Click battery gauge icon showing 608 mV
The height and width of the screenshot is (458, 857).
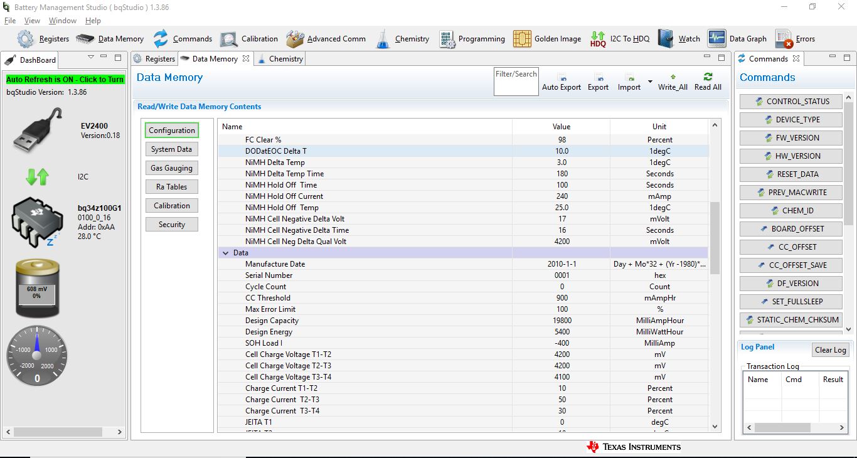pyautogui.click(x=37, y=289)
